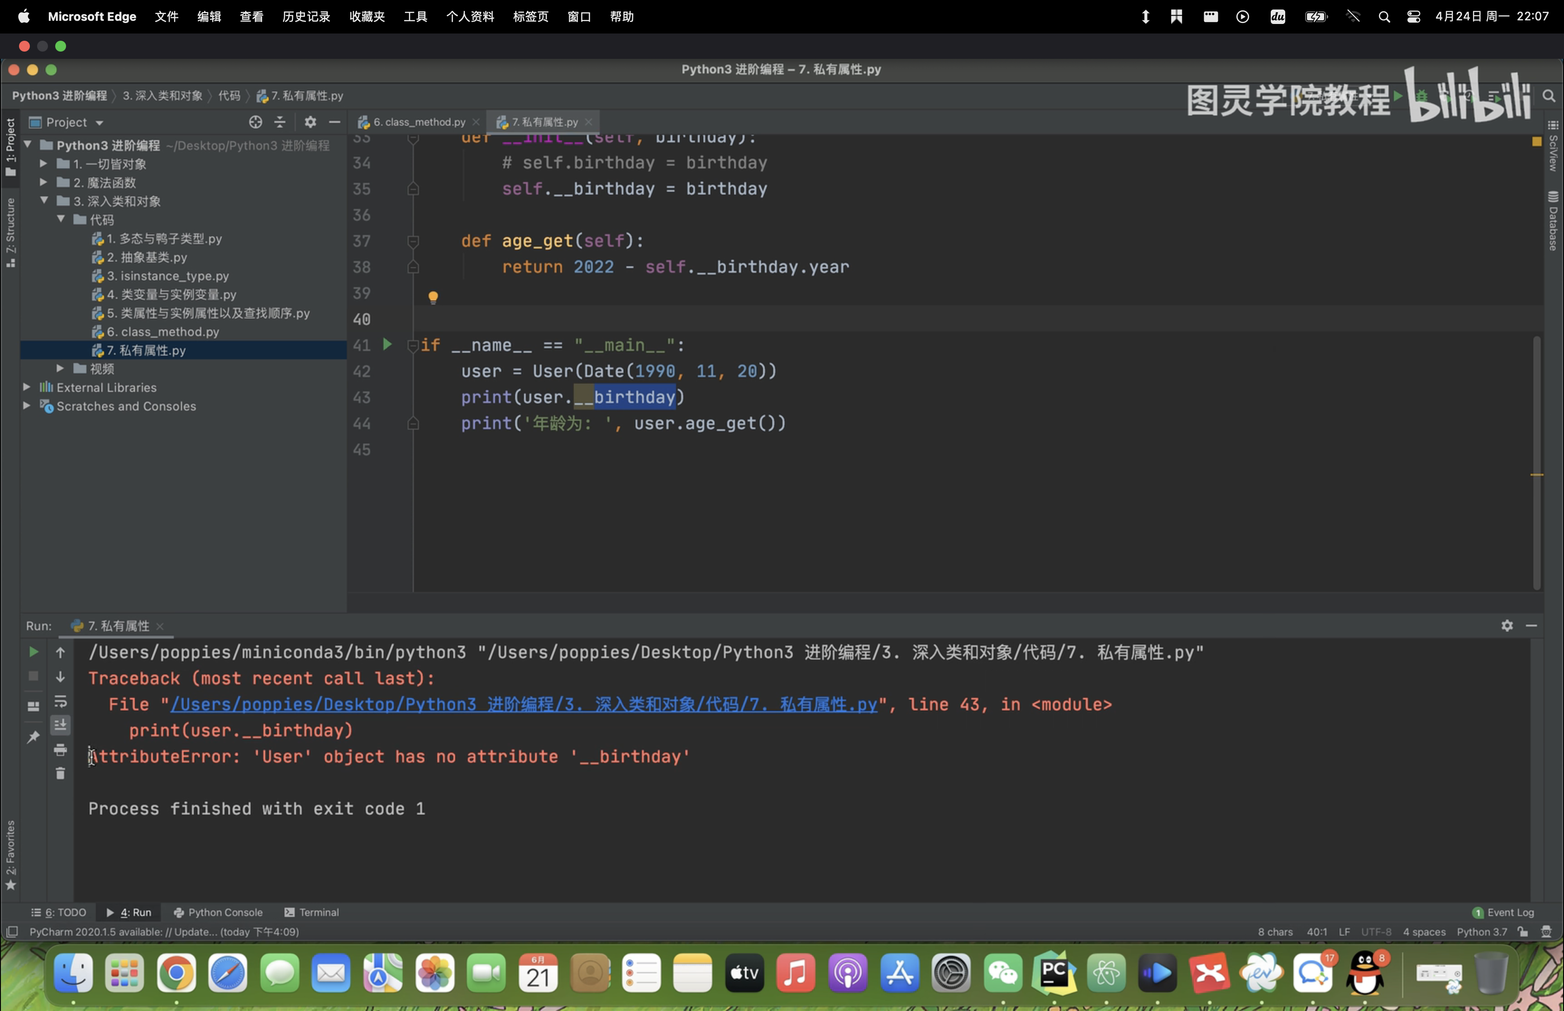Expand Scratches and Consoles node

pyautogui.click(x=27, y=406)
